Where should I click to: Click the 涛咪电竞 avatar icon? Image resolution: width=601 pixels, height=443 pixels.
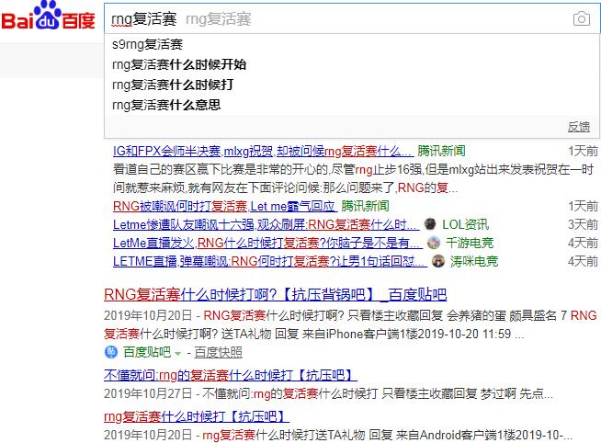[437, 261]
